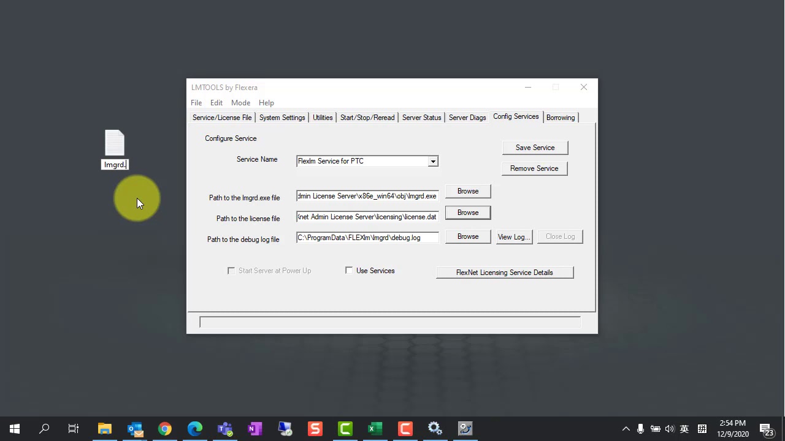Switch to Server Diags tab
This screenshot has height=441, width=785.
467,118
